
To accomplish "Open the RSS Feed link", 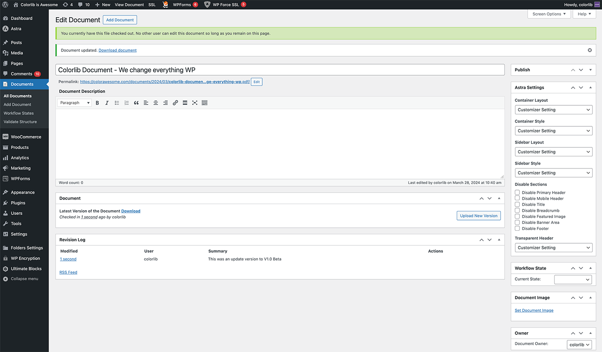I will point(68,272).
